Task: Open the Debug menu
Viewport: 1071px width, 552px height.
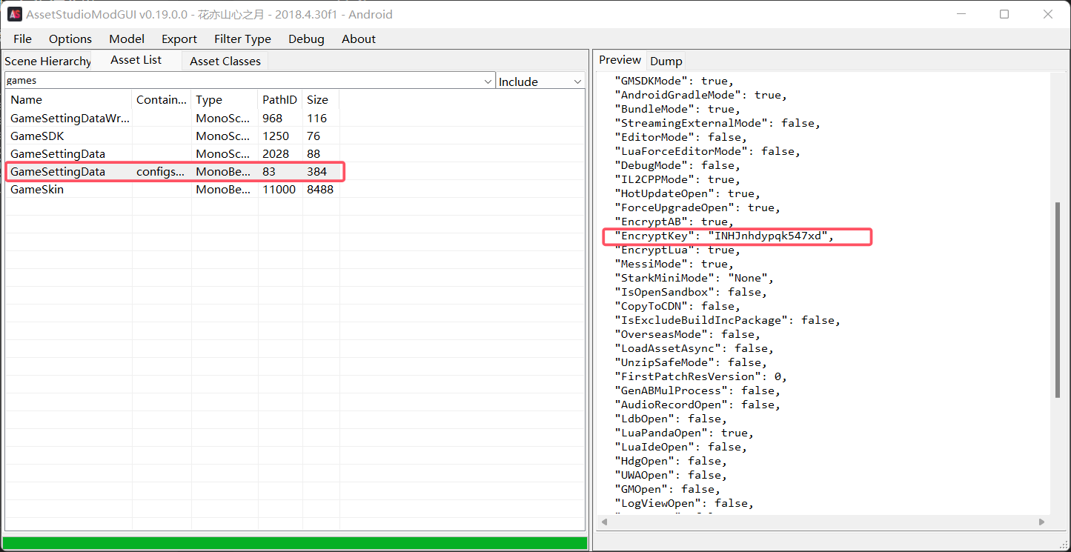Action: (306, 39)
